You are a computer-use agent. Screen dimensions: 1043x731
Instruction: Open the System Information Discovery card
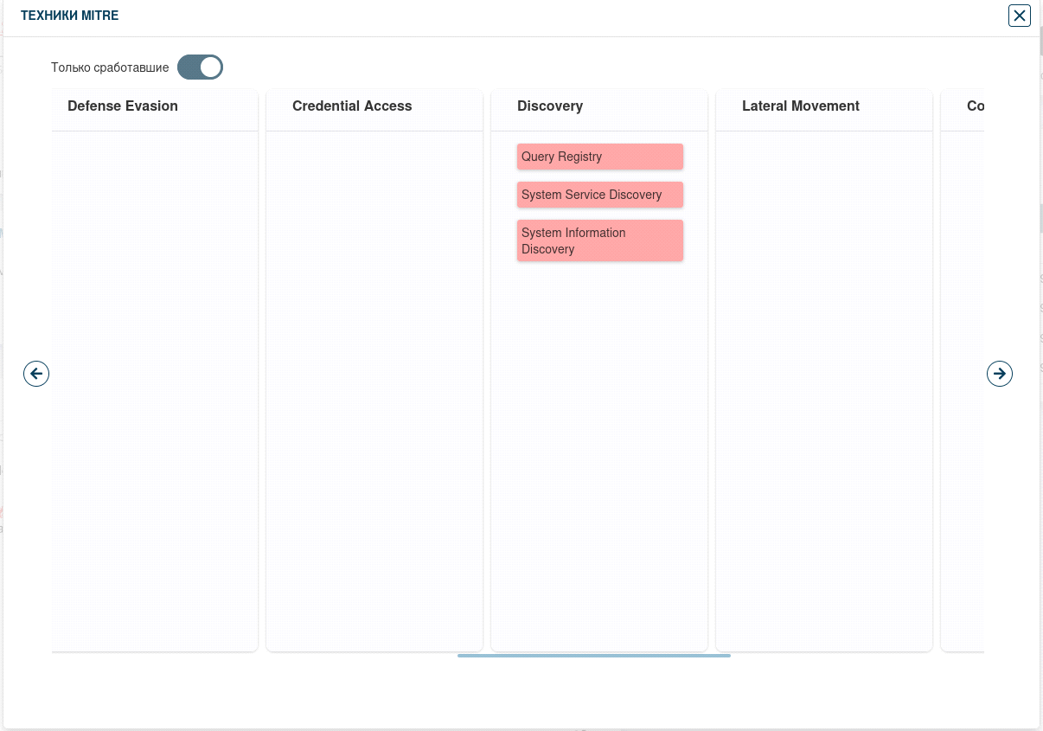(599, 240)
